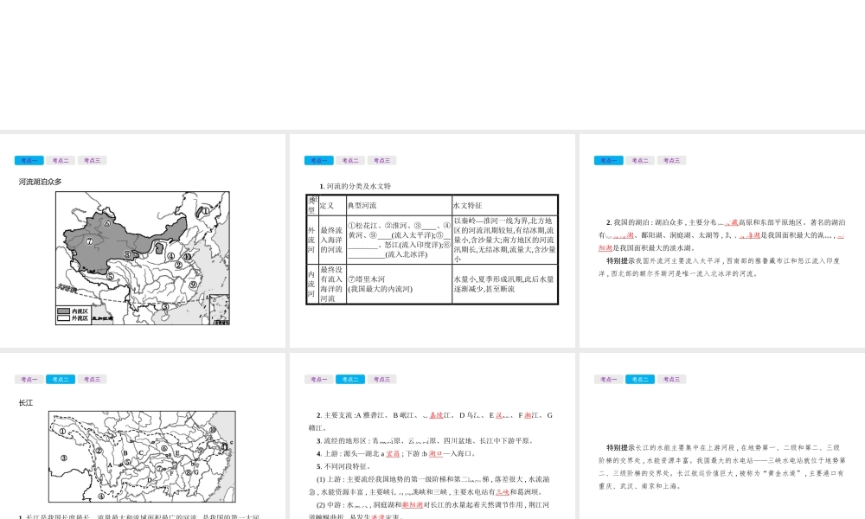The image size is (865, 519).
Task: Select 考点二 tab on the 河流湖泊众多 slide
Action: [61, 161]
